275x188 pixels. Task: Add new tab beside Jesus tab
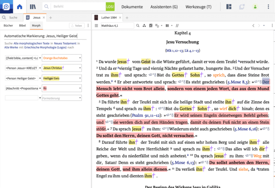(x=50, y=18)
